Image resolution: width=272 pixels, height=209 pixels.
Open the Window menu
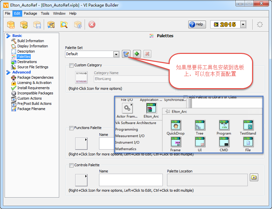click(x=59, y=13)
